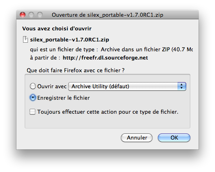Screen dimensions: 215x172
Task: Enable 'Toujours effectuer cette action' checkbox
Action: pyautogui.click(x=32, y=112)
